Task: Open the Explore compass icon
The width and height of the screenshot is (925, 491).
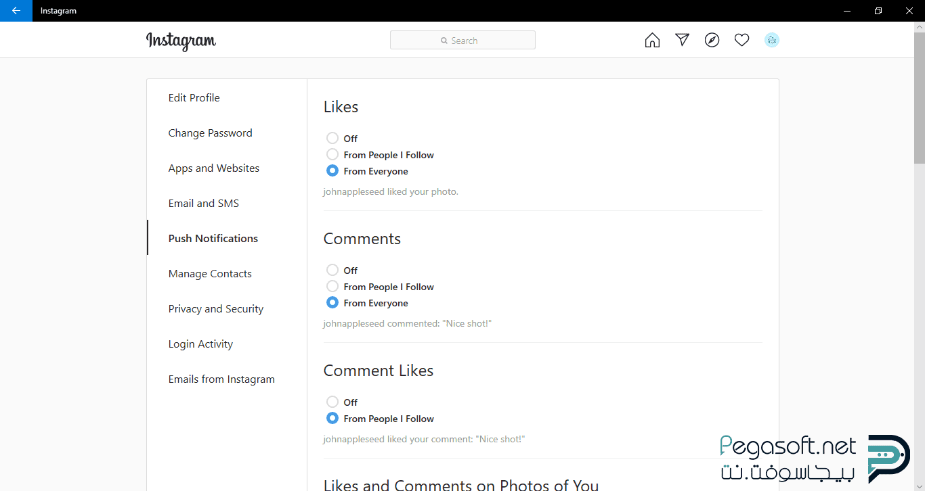Action: point(712,40)
